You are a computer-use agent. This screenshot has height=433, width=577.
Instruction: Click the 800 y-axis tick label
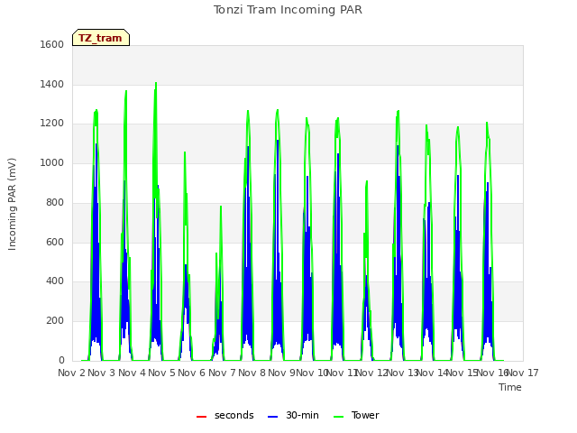tap(55, 202)
